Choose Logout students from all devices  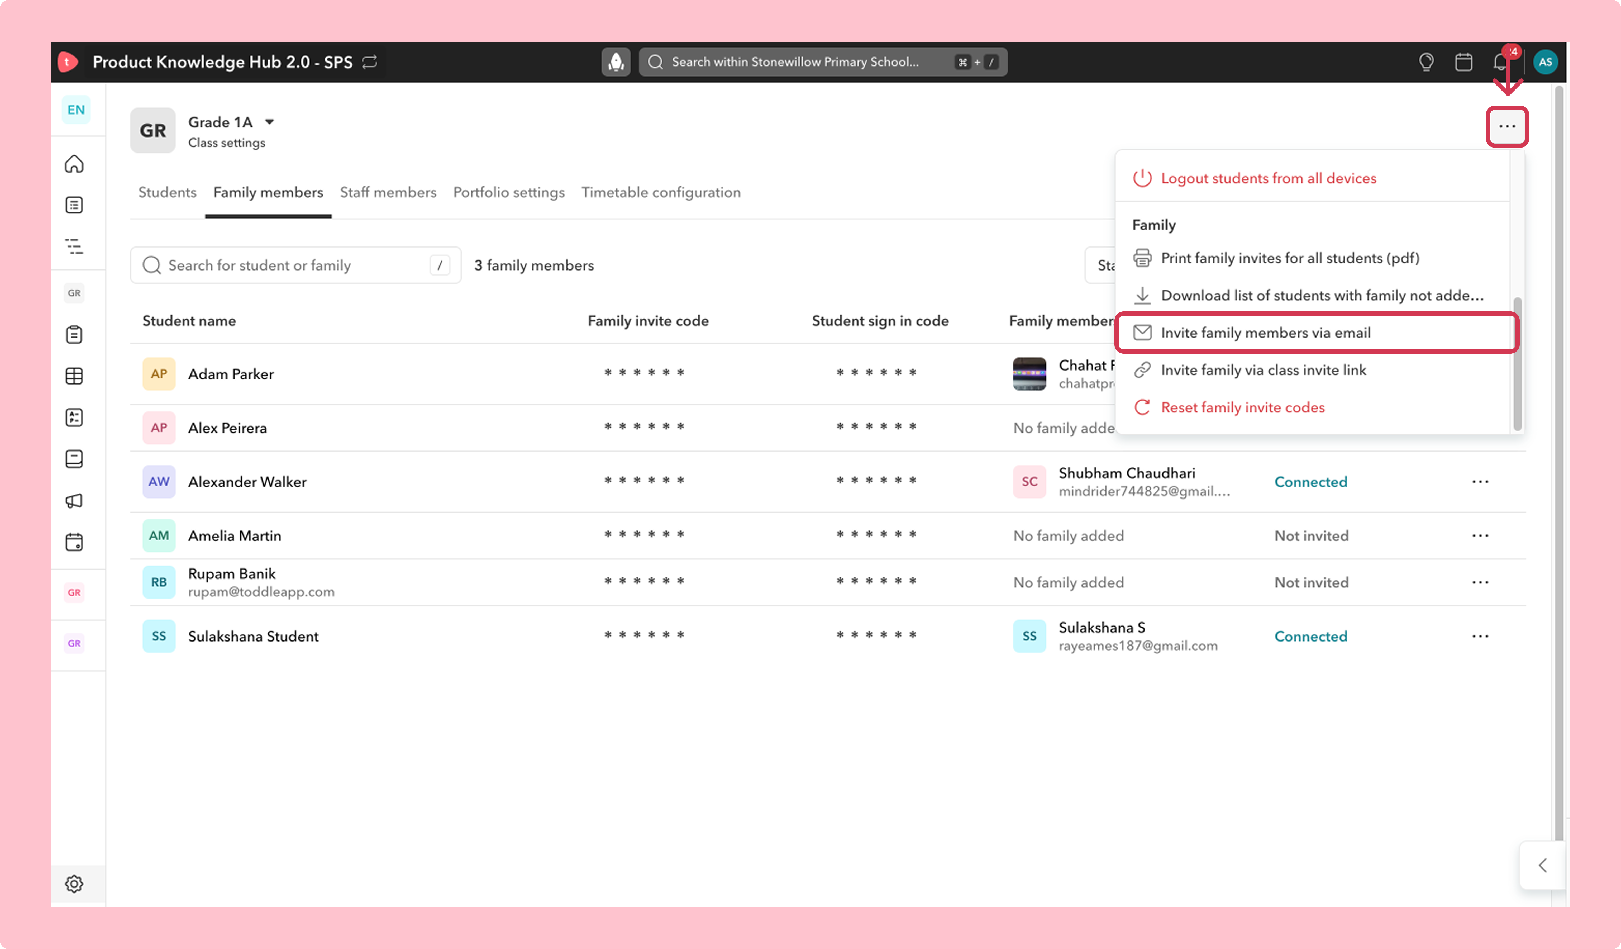(1312, 178)
